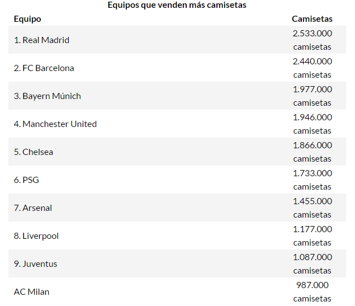Click the '4. Manchester United' team cell
This screenshot has width=355, height=306.
pyautogui.click(x=55, y=124)
